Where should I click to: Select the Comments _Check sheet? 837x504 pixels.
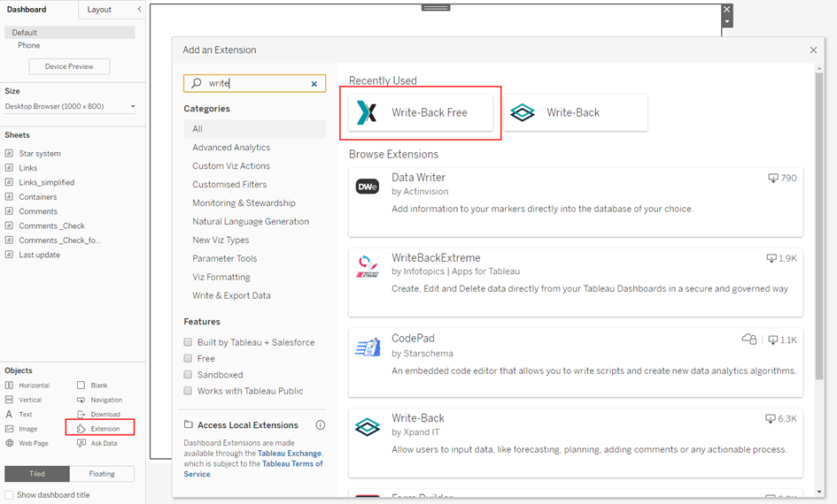[51, 225]
